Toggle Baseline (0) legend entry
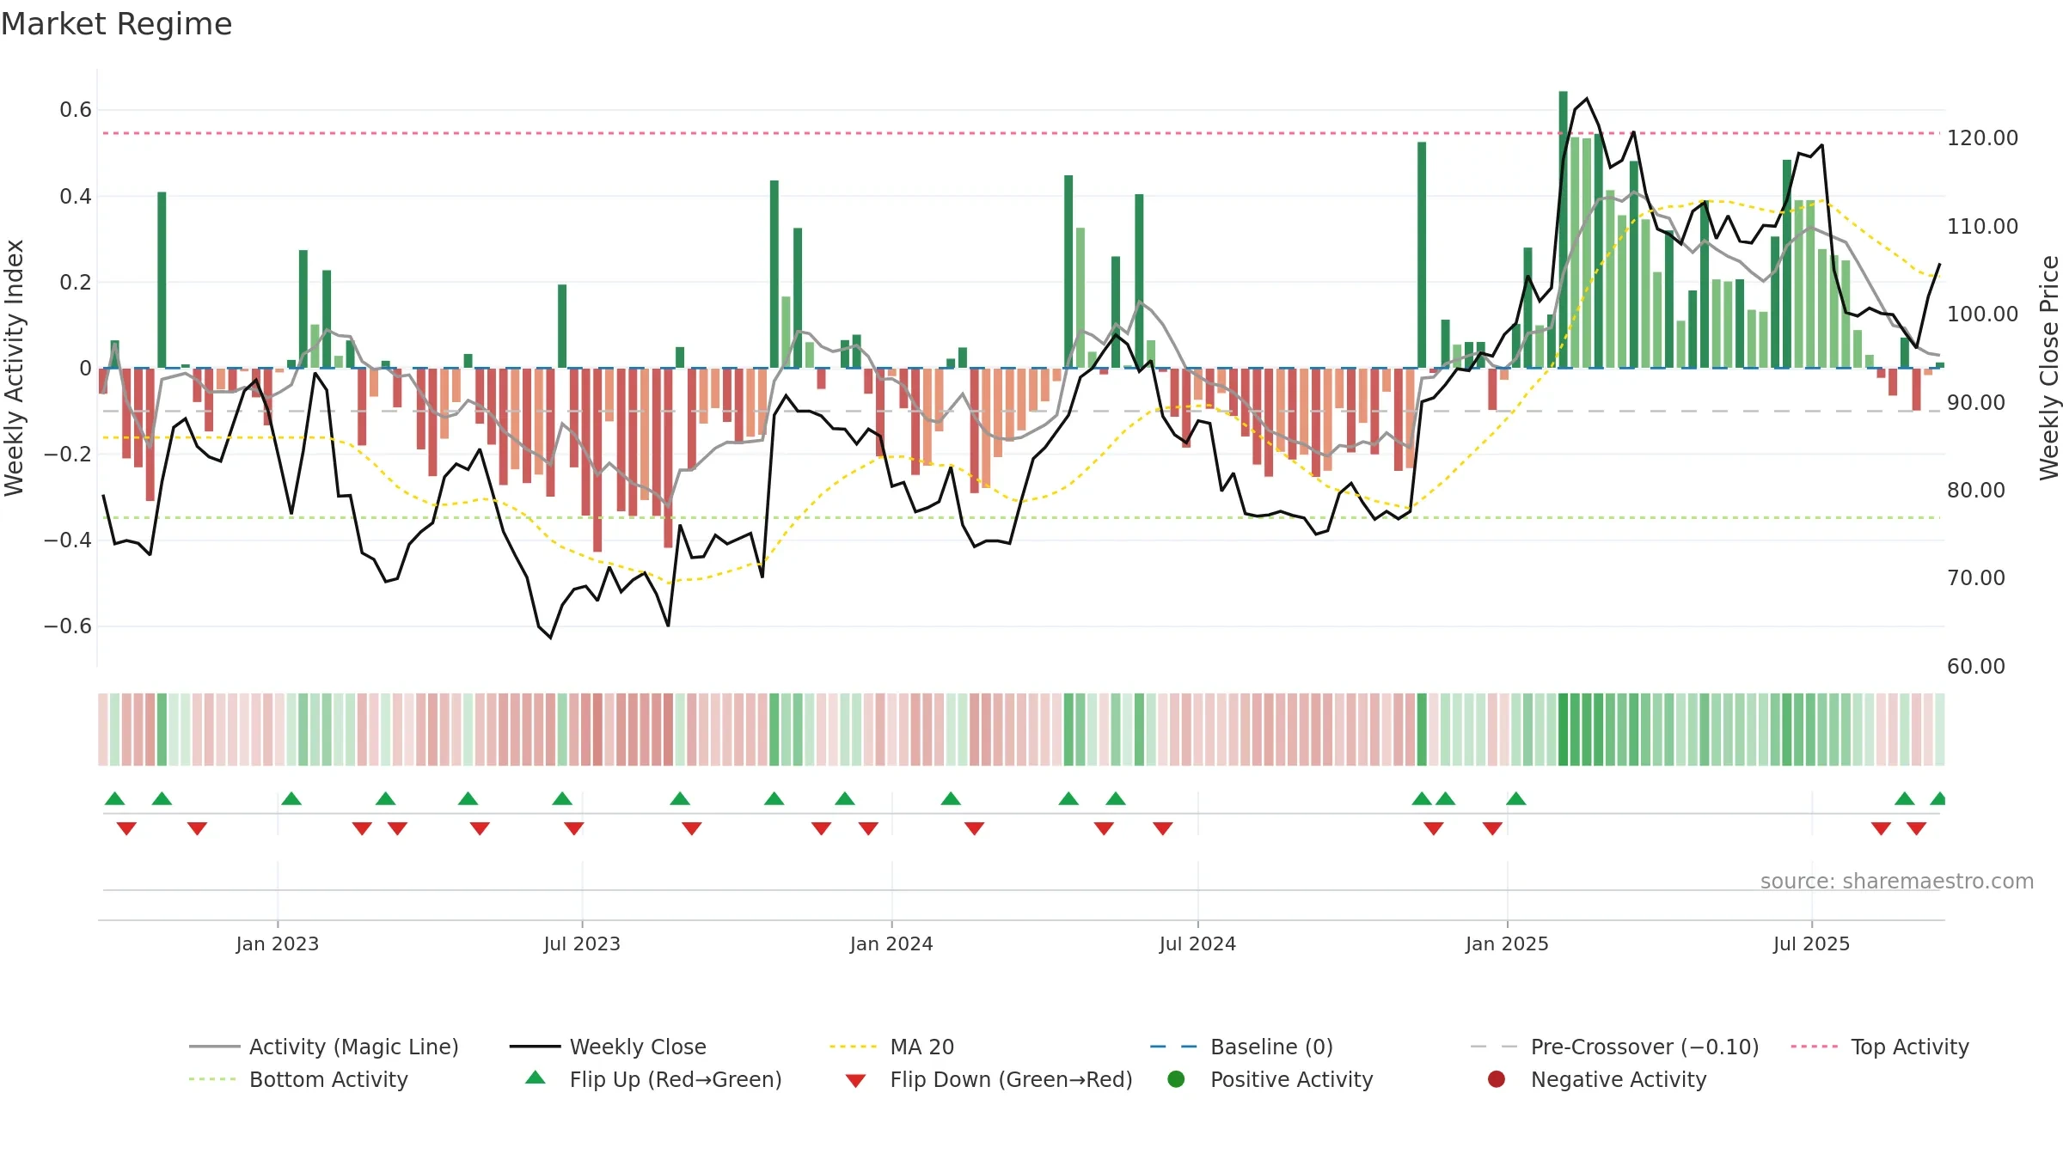The image size is (2063, 1160). [1241, 1047]
